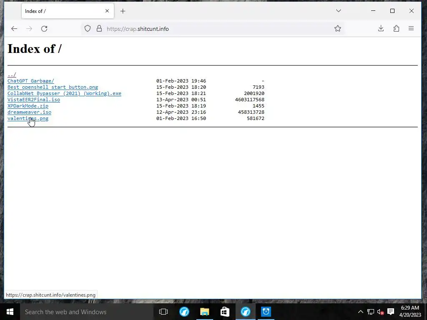This screenshot has height=320, width=427.
Task: Go back with the browser back arrow
Action: pyautogui.click(x=14, y=29)
